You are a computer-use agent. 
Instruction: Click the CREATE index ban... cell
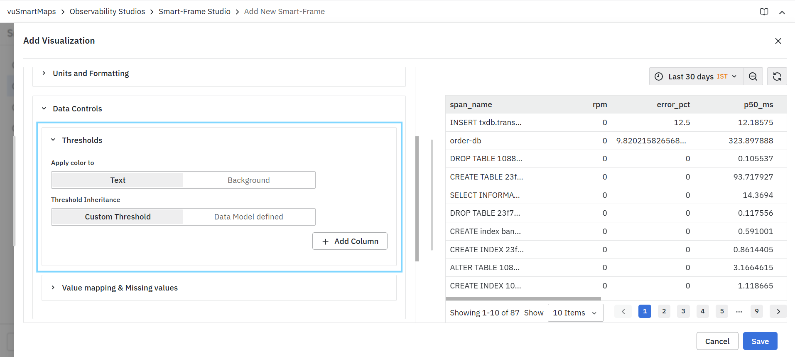[485, 231]
